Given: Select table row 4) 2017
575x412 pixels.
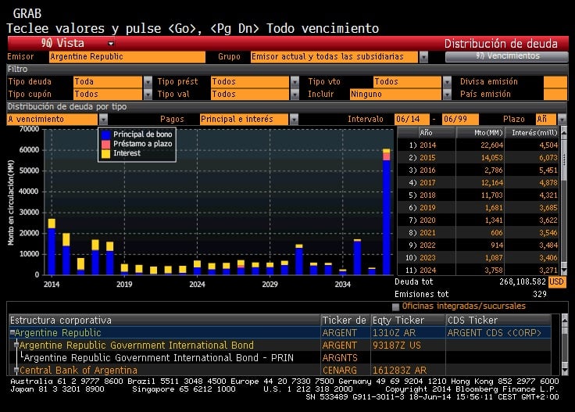Looking at the screenshot, I should point(478,183).
